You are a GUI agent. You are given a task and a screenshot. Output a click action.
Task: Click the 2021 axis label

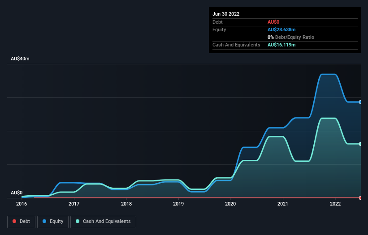pos(283,204)
